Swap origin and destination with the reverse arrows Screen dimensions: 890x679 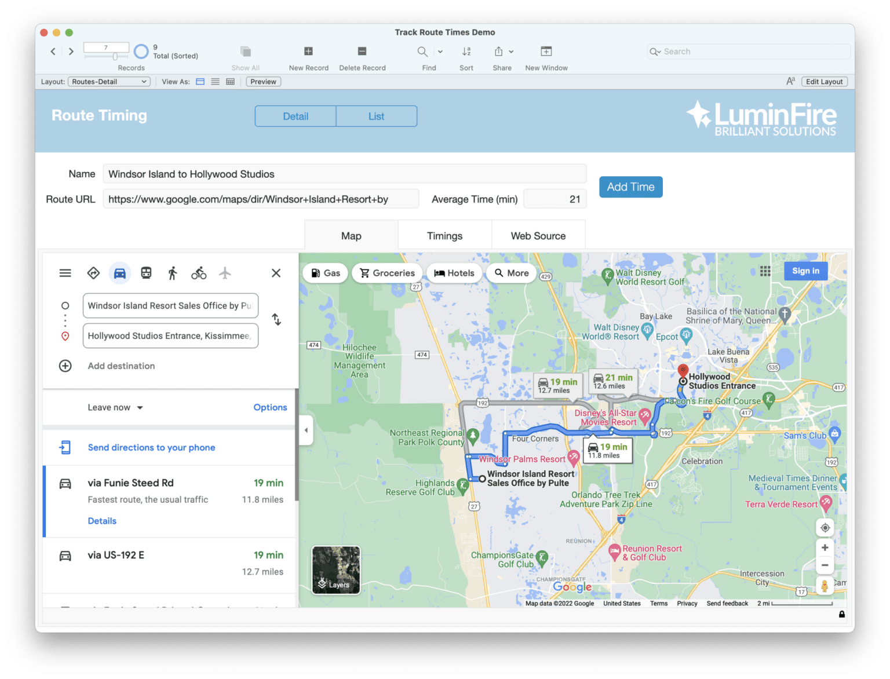[x=276, y=319]
